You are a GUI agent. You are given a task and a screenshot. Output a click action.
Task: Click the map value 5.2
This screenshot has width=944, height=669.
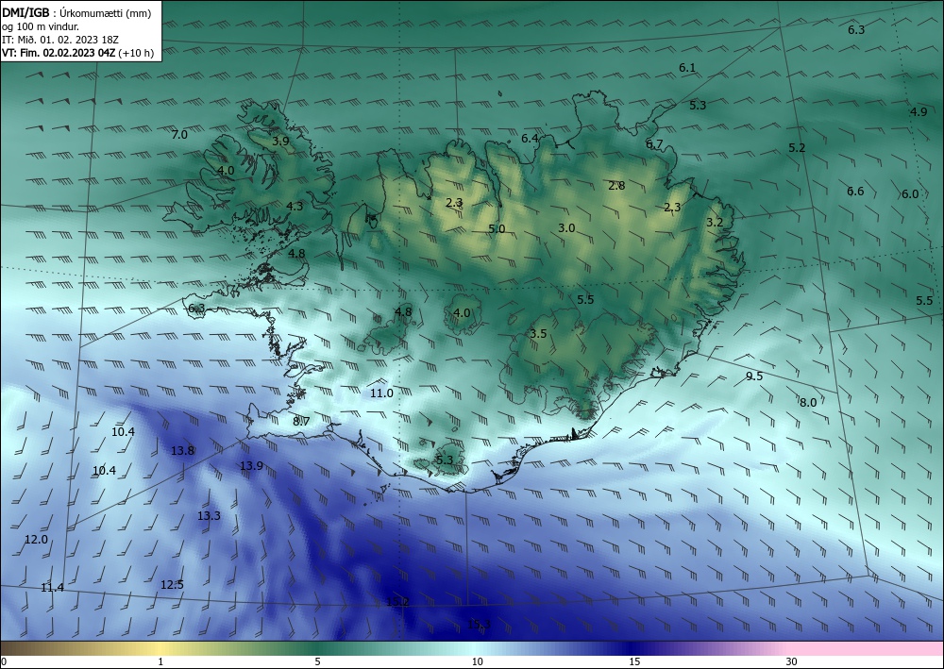pyautogui.click(x=797, y=147)
